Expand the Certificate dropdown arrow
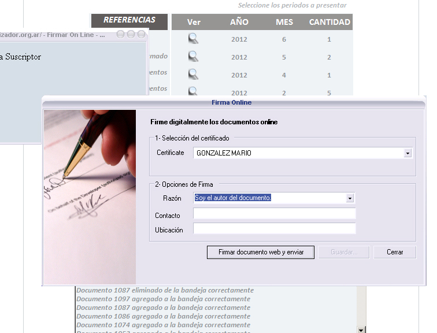Screen dimensions: 437x333 click(408, 153)
